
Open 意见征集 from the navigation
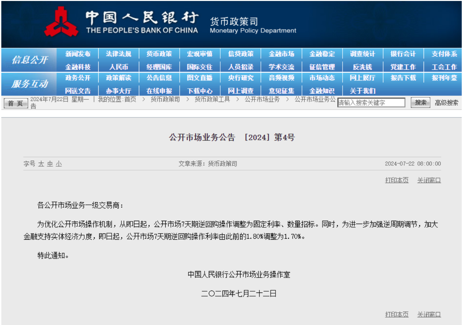pos(281,91)
